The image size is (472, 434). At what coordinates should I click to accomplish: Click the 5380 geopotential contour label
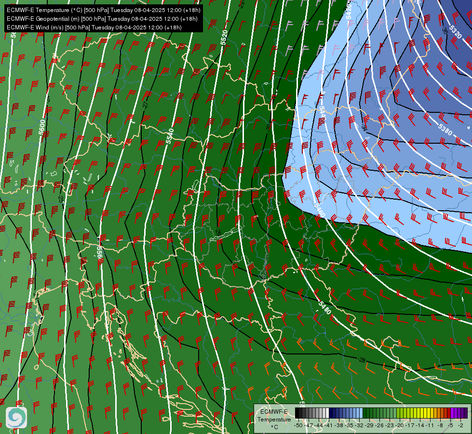[x=445, y=130]
